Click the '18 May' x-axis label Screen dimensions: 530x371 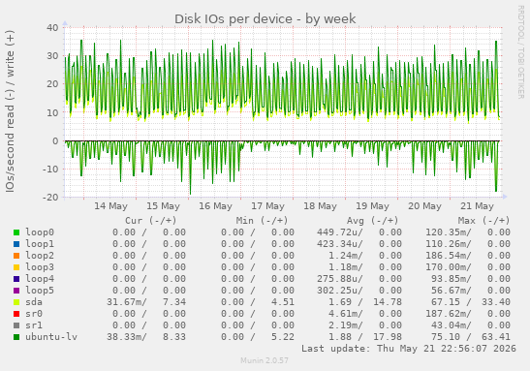tap(320, 206)
